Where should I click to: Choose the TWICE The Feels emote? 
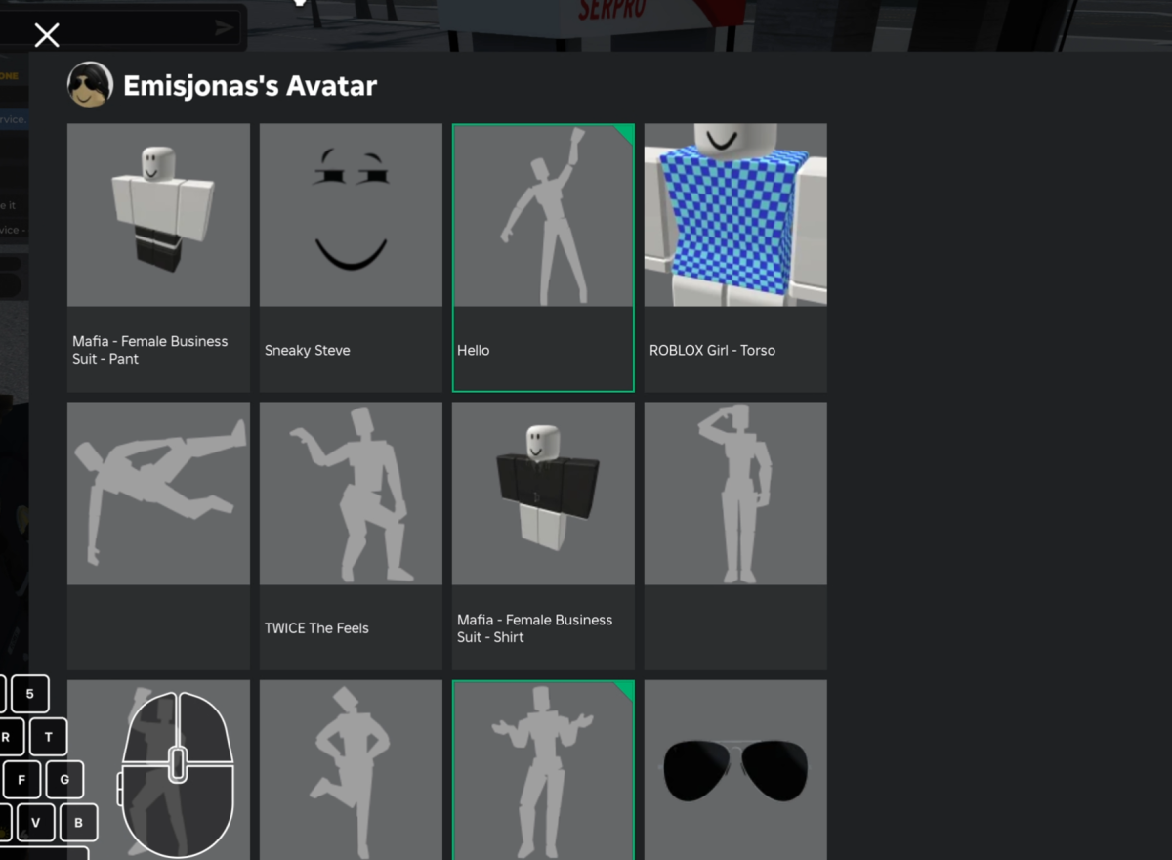pos(351,535)
